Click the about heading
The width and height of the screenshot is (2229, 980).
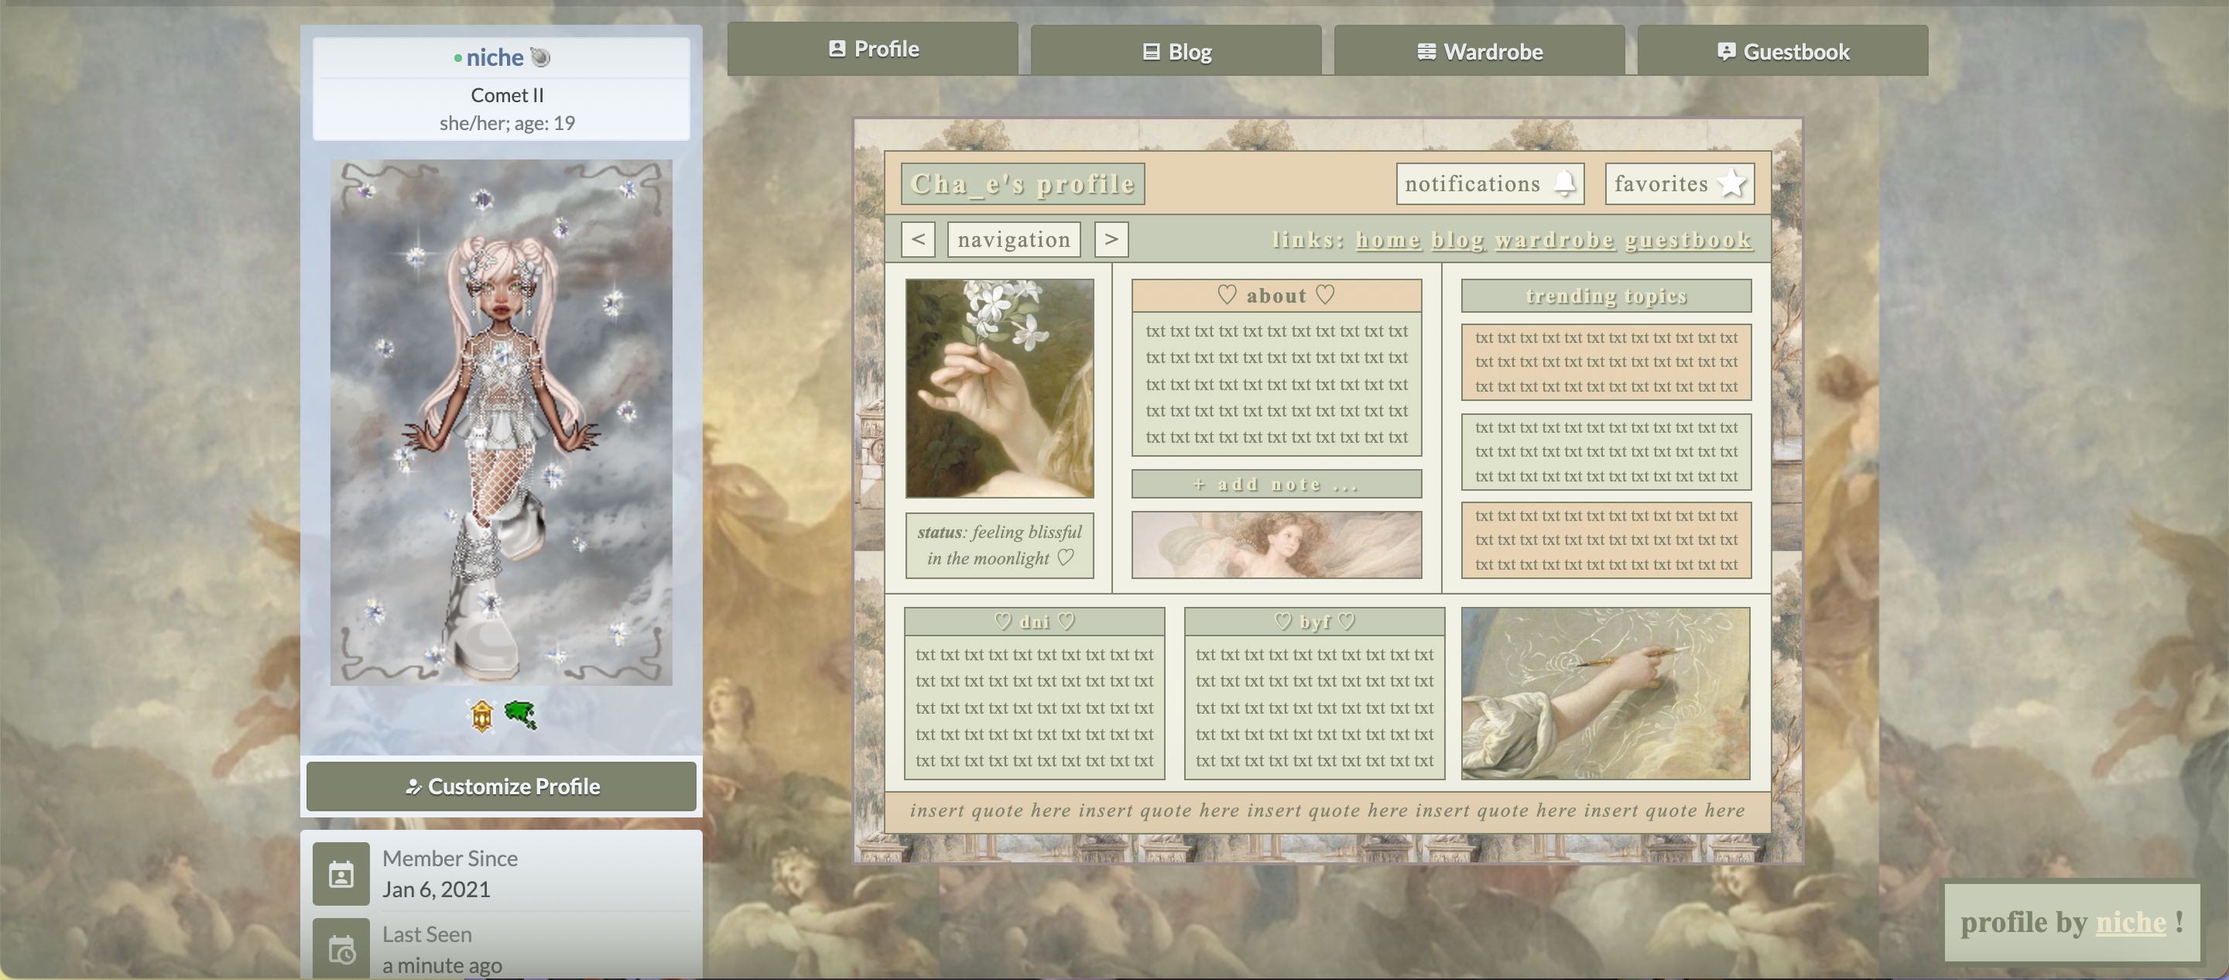(1276, 295)
